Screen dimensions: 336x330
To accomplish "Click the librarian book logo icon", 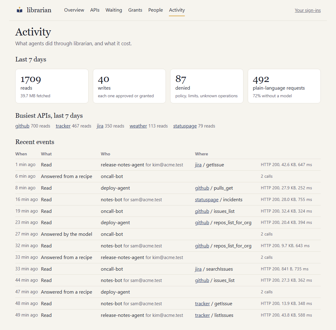I will pyautogui.click(x=20, y=10).
